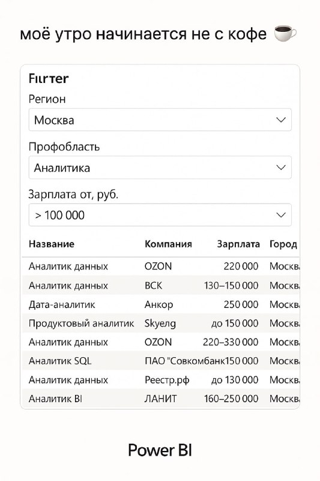Choose the Продуктовый аналитик Skyeng row
This screenshot has height=481, width=320.
(161, 323)
